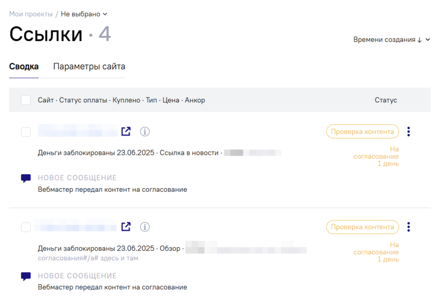Check the first link row checkbox
This screenshot has height=305, width=439.
[25, 132]
